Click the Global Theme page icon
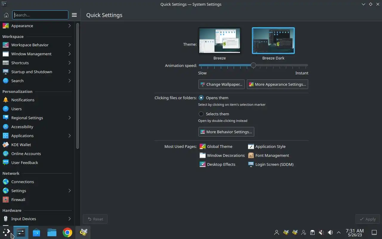The height and width of the screenshot is (239, 382). pos(202,146)
